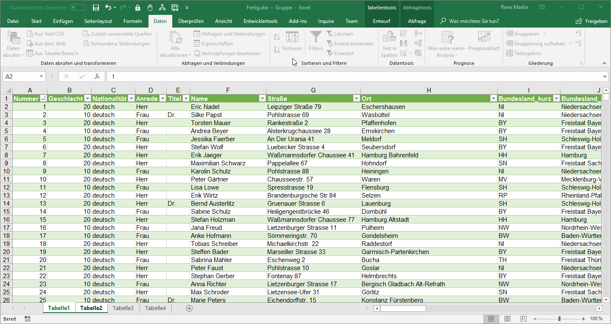Click the sort A to Z ascending icon

pos(277,37)
